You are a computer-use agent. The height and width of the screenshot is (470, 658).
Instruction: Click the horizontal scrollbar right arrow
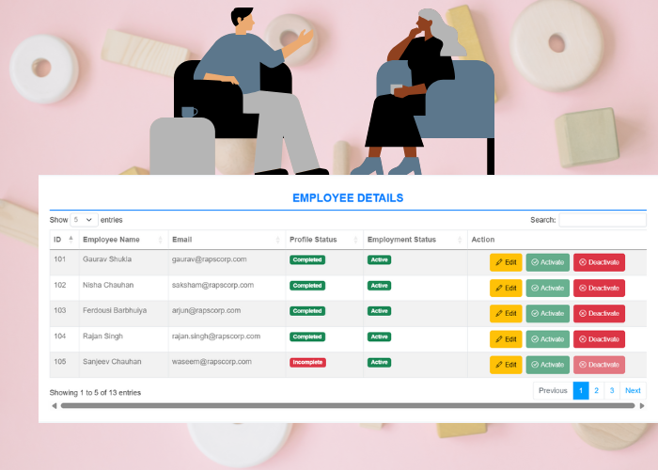[x=642, y=406]
